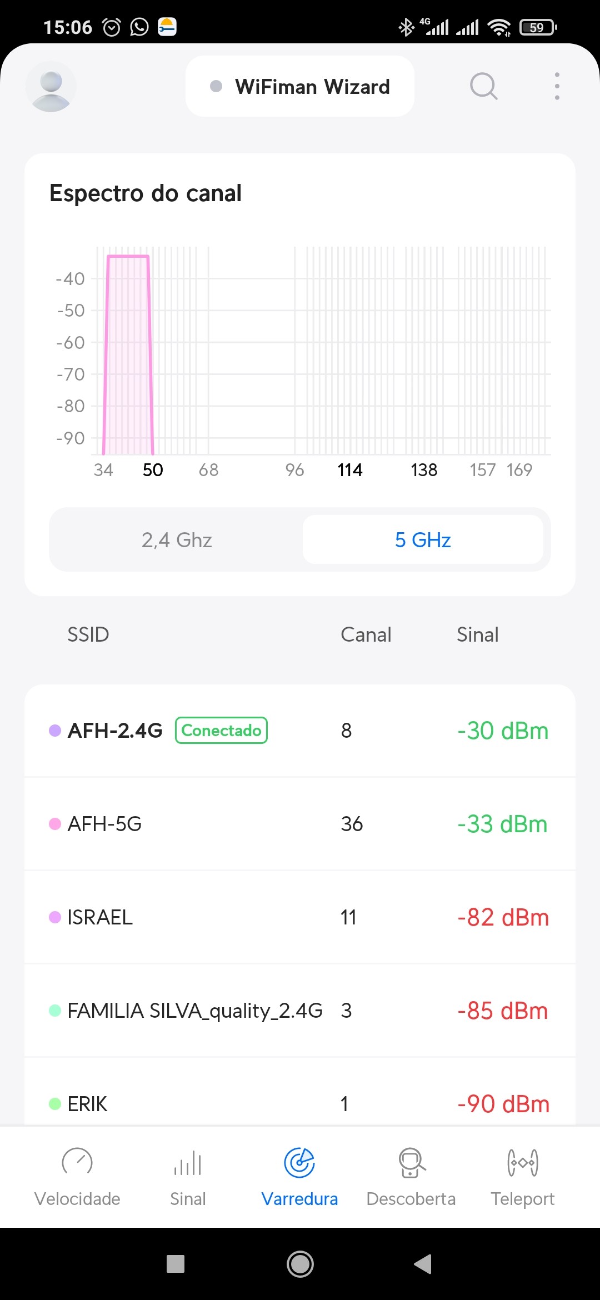Select the ISRAEL network row
The image size is (600, 1300).
coord(300,917)
